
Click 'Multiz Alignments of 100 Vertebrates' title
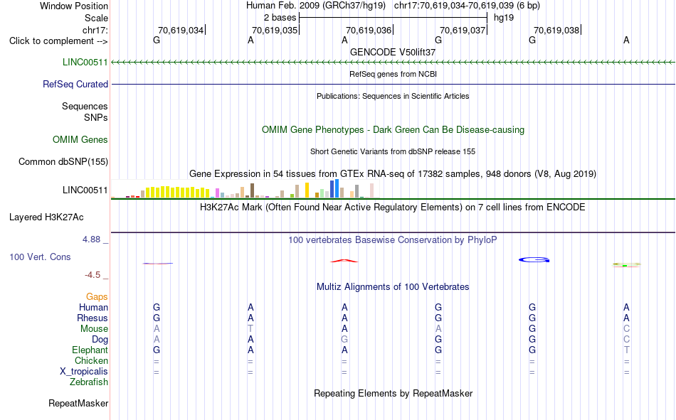click(393, 287)
